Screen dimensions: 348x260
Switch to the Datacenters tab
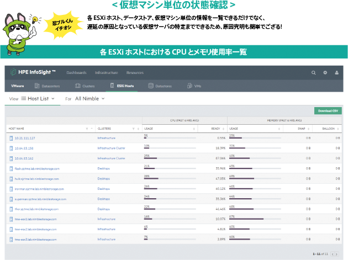tap(48, 86)
